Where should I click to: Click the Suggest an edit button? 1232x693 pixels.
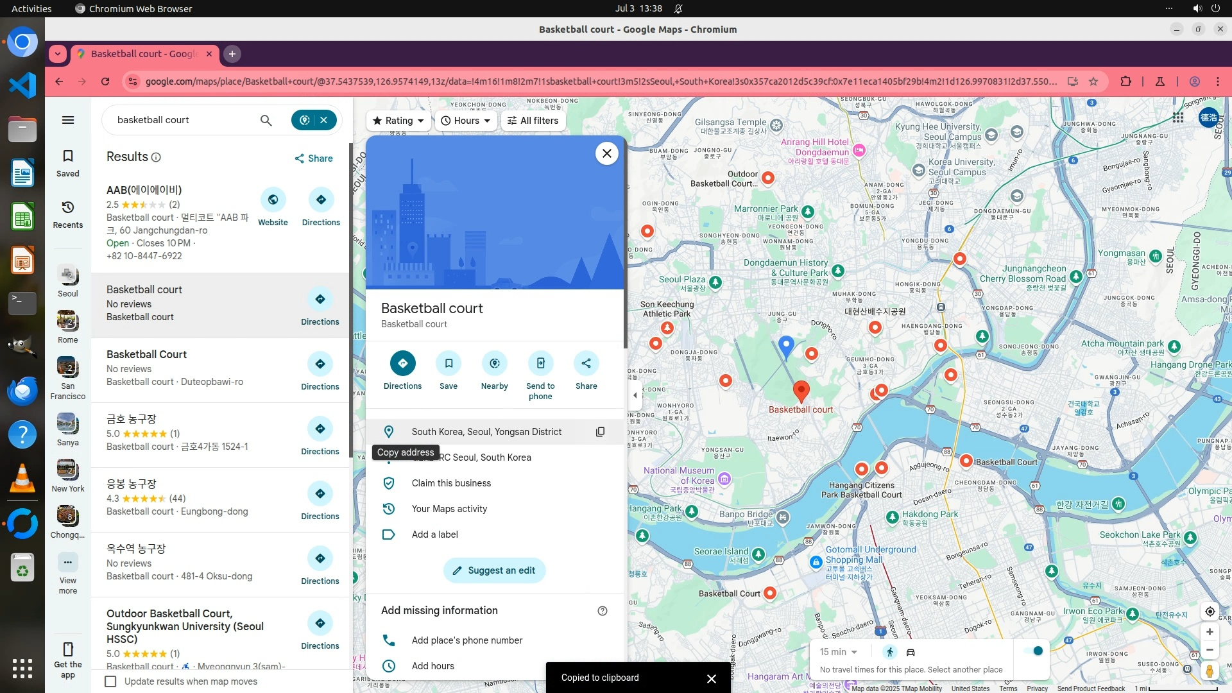coord(494,570)
